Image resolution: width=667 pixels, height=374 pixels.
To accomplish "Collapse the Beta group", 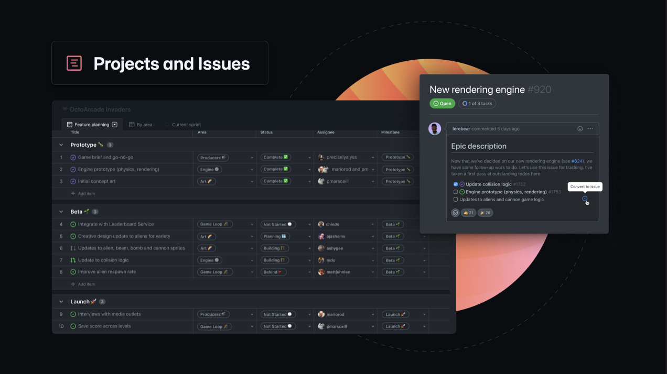I will pos(61,211).
